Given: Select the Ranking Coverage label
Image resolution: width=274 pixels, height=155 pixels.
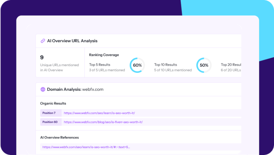Looking at the screenshot, I should click(x=104, y=55).
